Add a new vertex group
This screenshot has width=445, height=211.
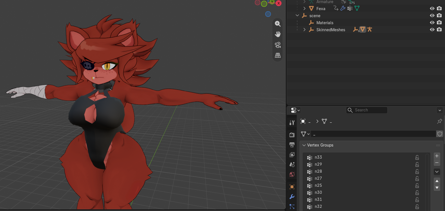click(x=437, y=156)
